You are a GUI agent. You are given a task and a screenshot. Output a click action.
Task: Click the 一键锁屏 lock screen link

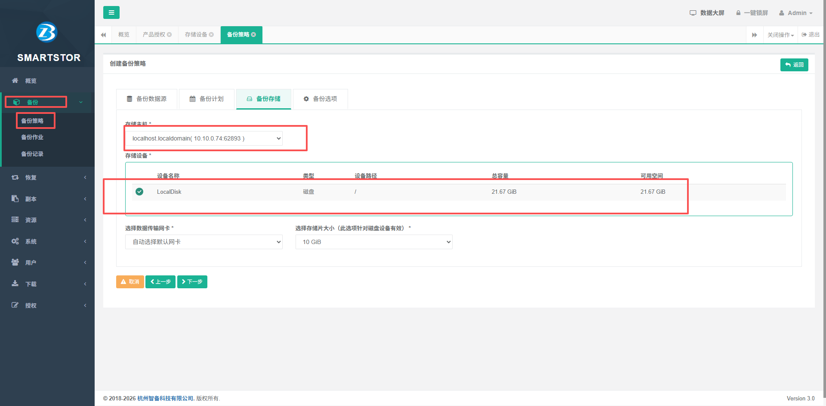point(752,13)
